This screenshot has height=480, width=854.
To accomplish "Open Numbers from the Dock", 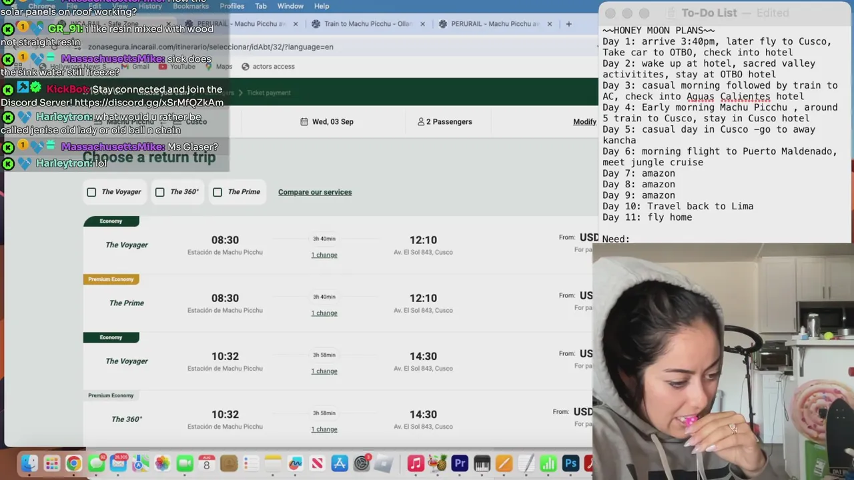I will pyautogui.click(x=548, y=463).
